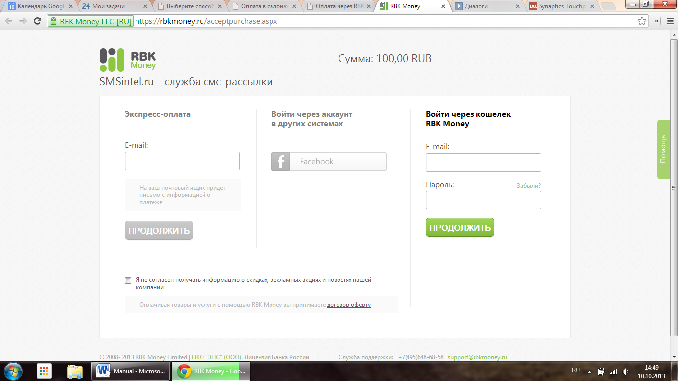The height and width of the screenshot is (381, 678).
Task: Click grey ПРОДОЛЖИТЬ express-payment button
Action: click(x=159, y=230)
